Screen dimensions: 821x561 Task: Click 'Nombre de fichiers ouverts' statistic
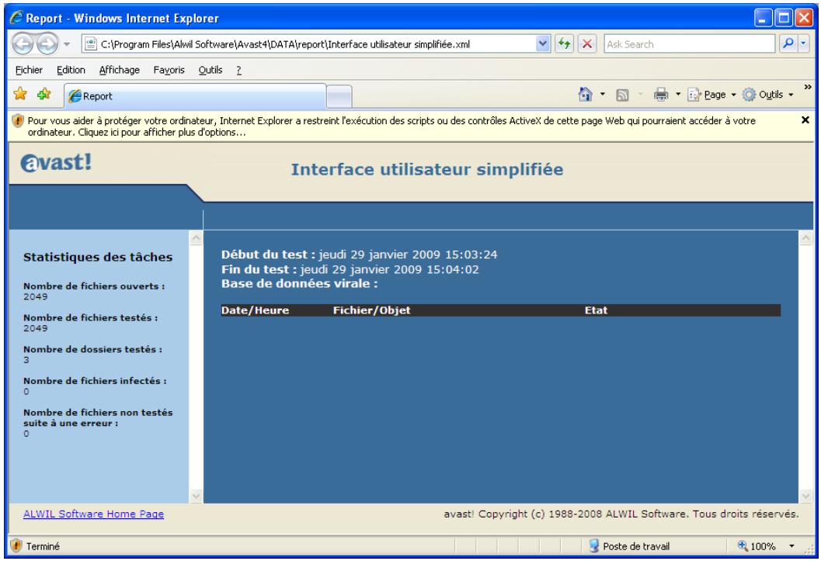[94, 291]
